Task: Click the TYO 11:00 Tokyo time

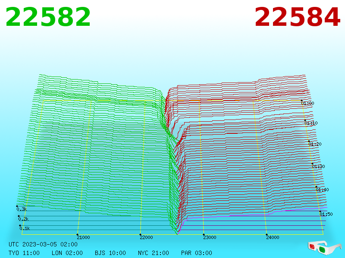Action: 24,253
